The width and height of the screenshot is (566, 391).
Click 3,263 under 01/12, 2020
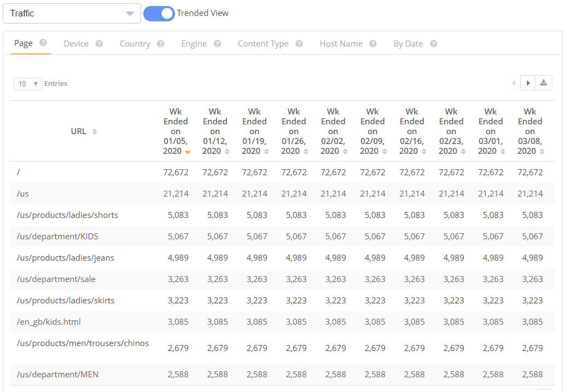pos(218,279)
